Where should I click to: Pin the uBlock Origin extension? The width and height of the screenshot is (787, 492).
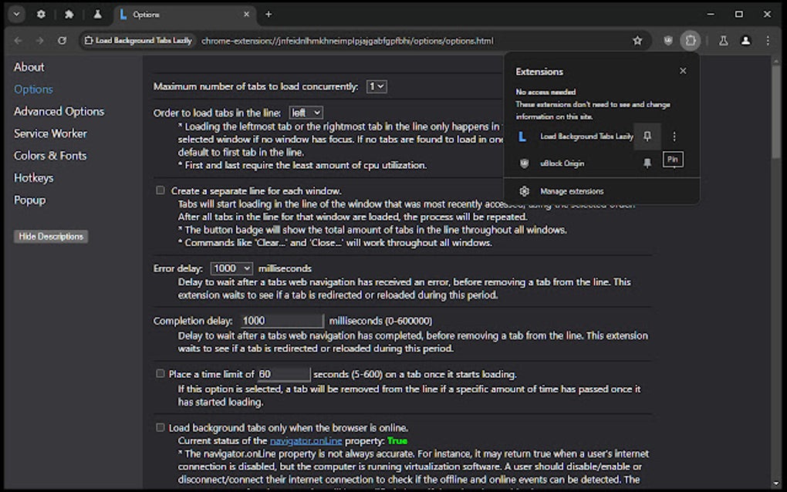(647, 163)
